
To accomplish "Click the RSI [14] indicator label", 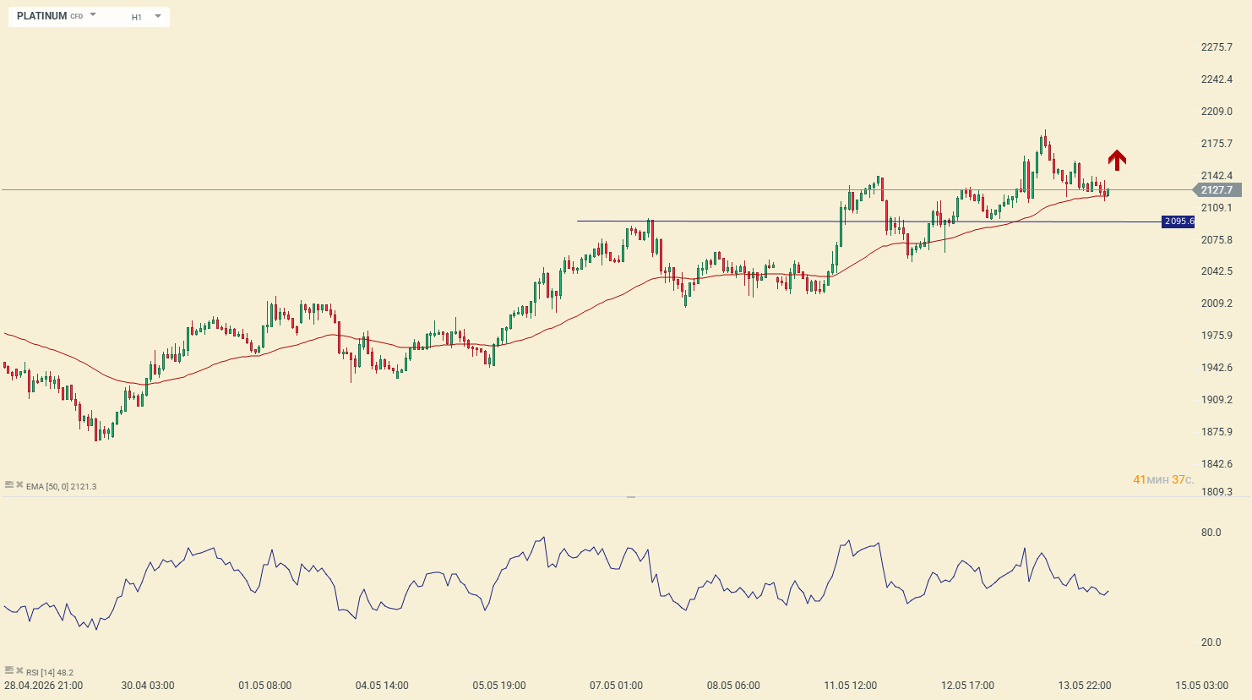I will 50,672.
